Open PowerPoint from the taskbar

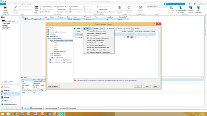(x=42, y=114)
